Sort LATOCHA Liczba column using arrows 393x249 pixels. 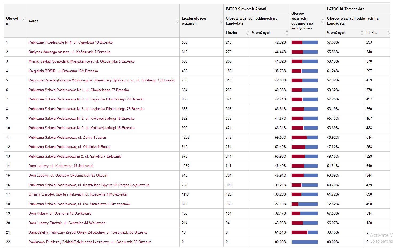tap(388, 33)
